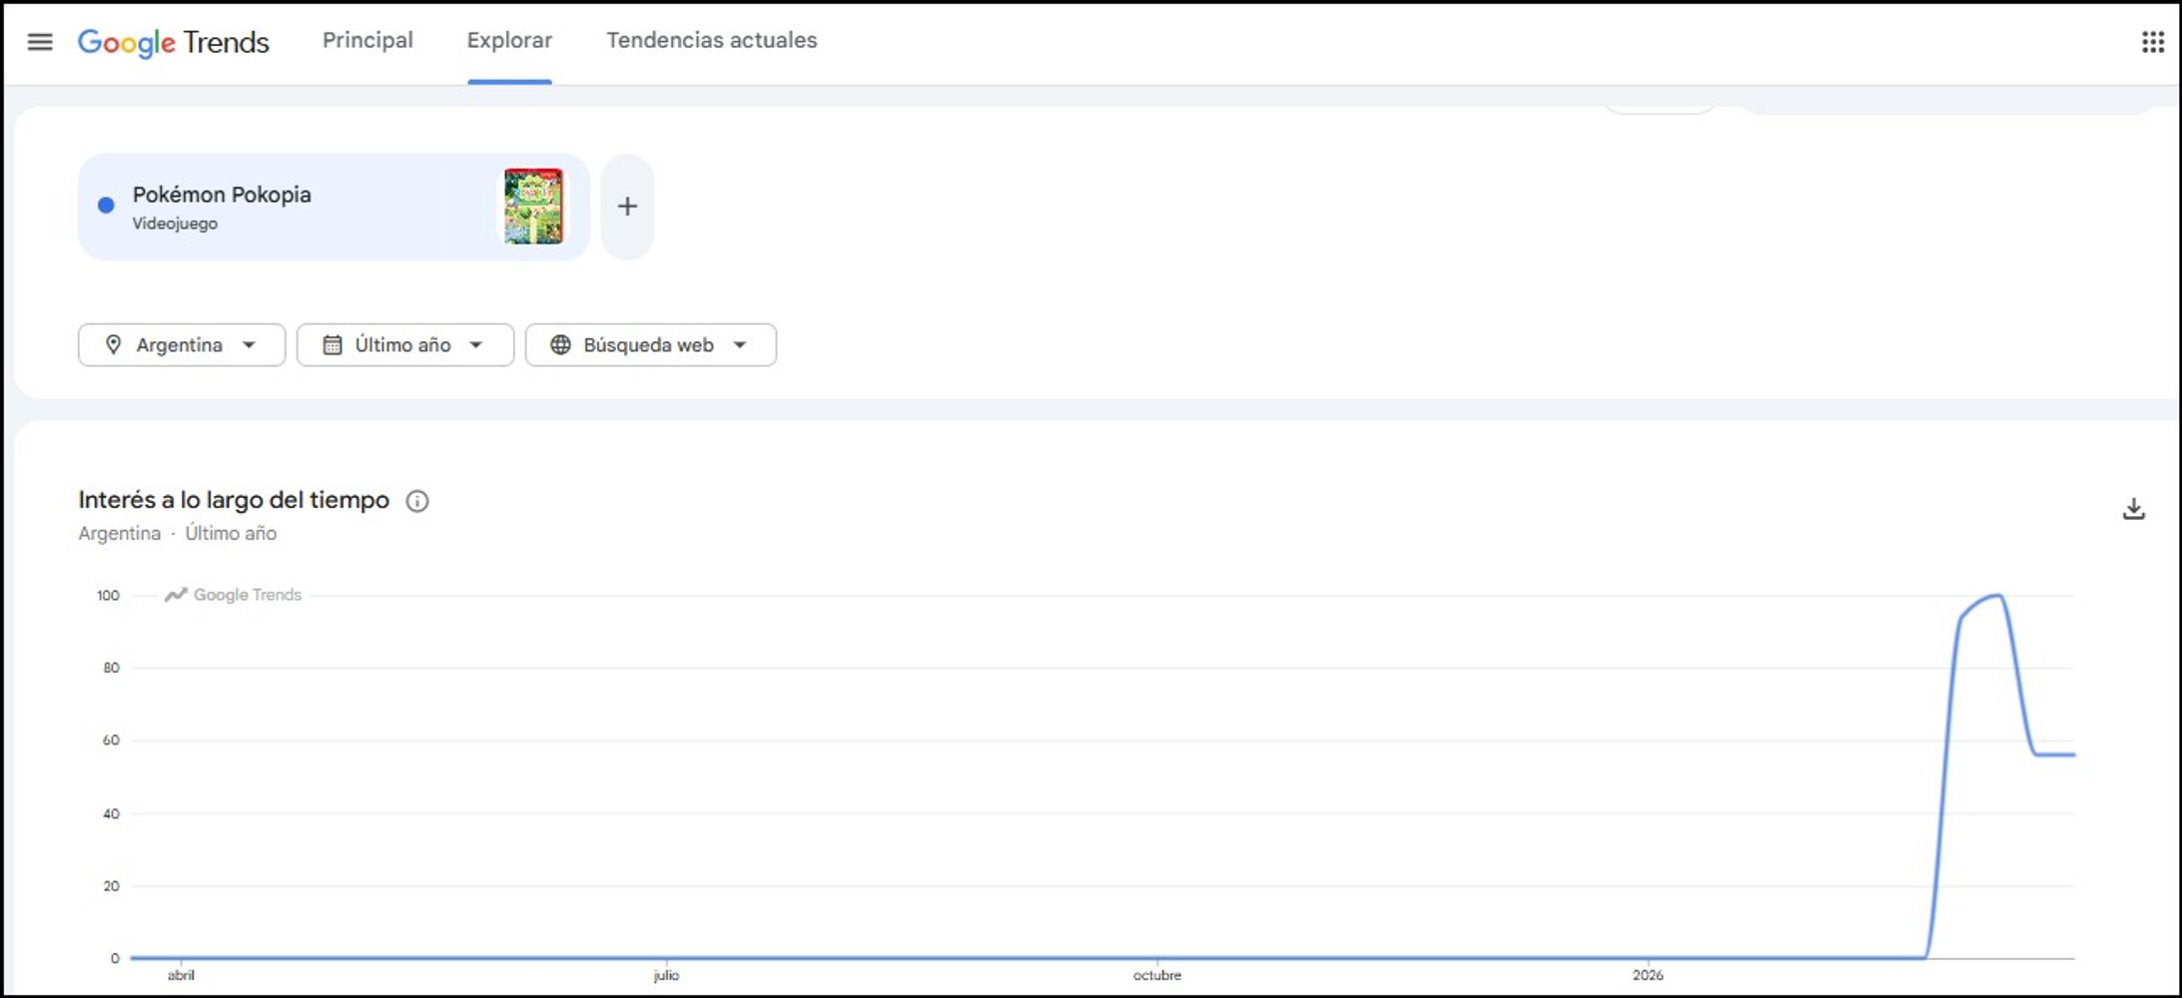Click the Argentina · Último año subtitle
Viewport: 2182px width, 998px height.
(x=178, y=533)
